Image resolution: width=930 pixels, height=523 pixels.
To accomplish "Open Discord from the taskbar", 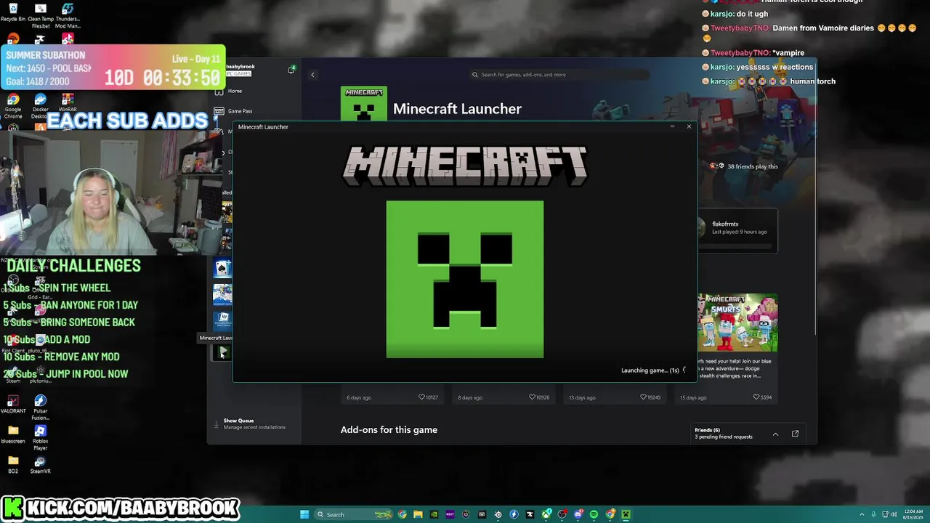I will (x=578, y=514).
